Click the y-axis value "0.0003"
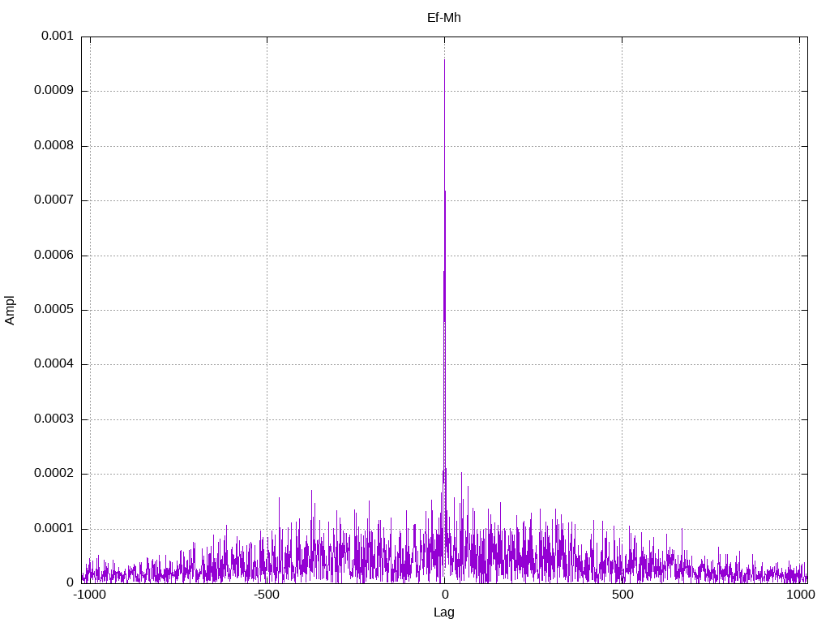This screenshot has height=623, width=830. pyautogui.click(x=53, y=419)
